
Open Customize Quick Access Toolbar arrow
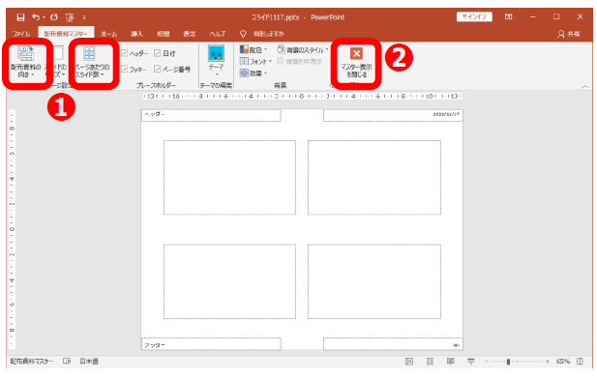pyautogui.click(x=84, y=17)
